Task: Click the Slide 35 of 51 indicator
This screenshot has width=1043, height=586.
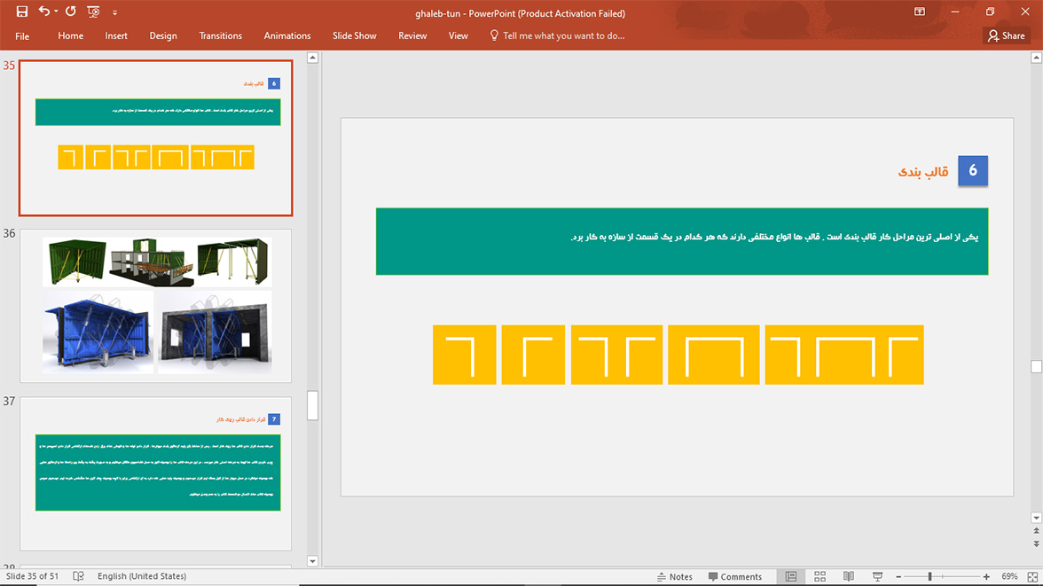Action: (x=32, y=576)
